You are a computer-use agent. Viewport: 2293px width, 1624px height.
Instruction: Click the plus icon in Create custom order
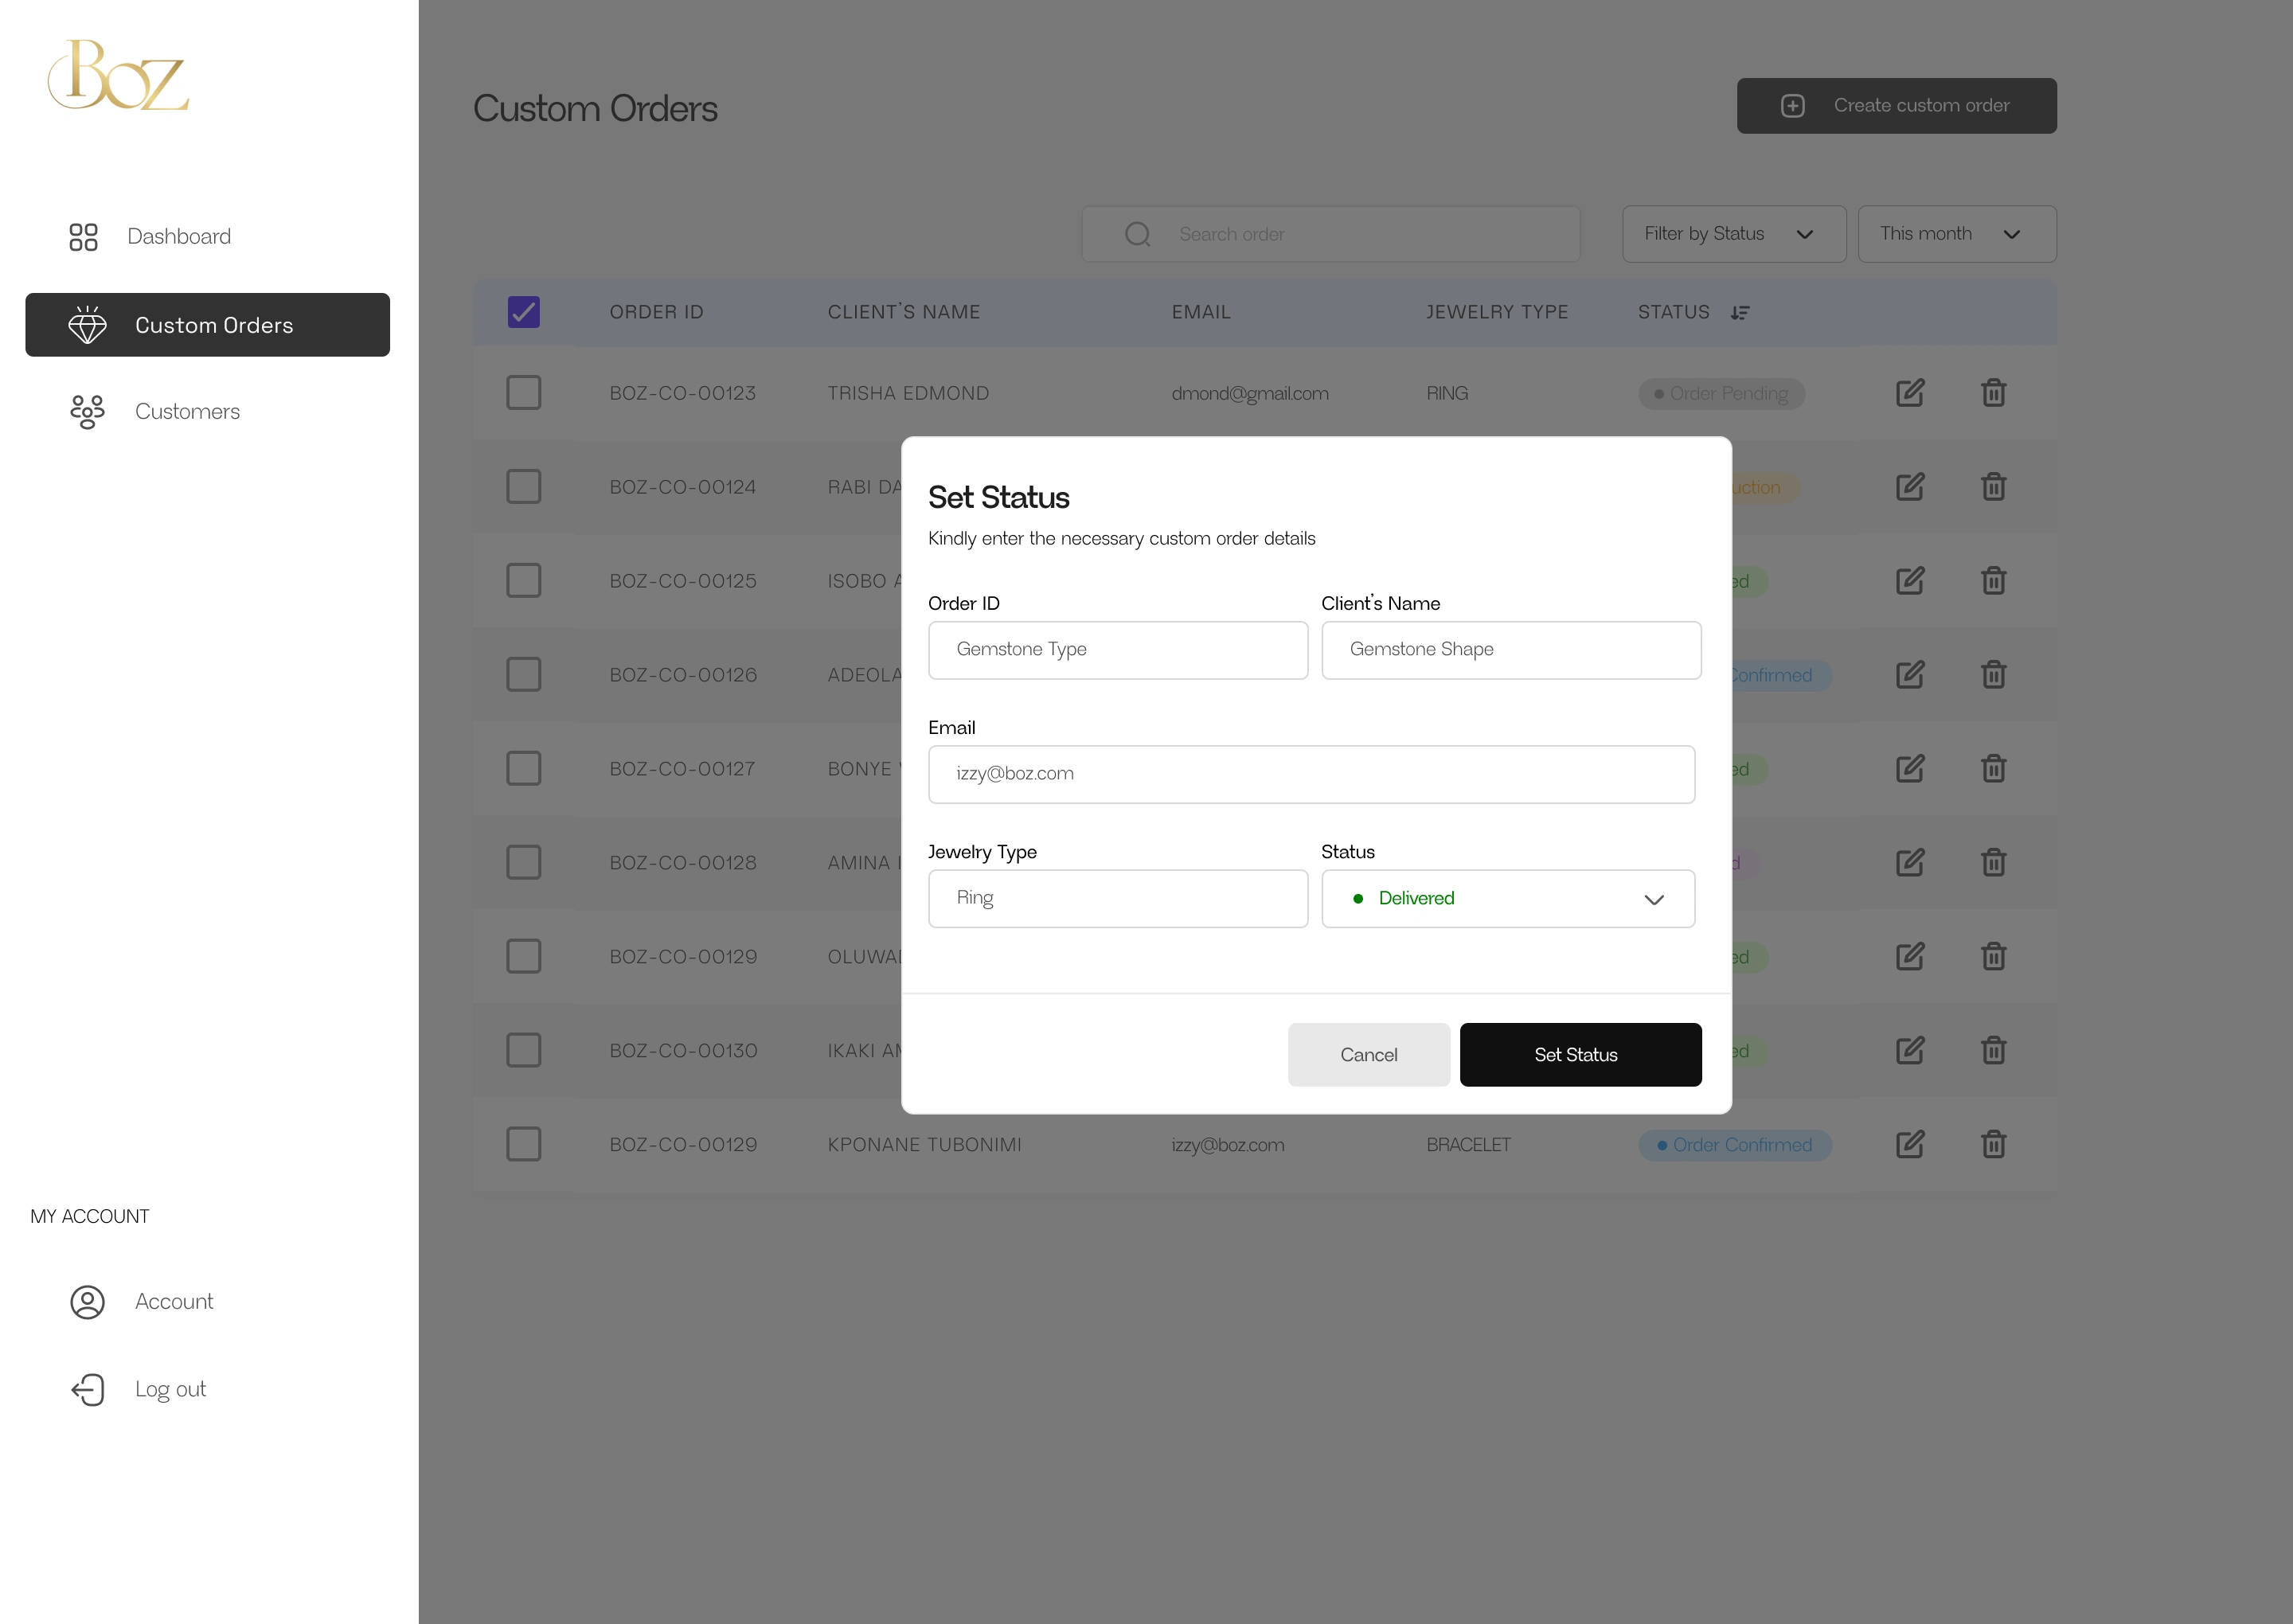point(1792,106)
